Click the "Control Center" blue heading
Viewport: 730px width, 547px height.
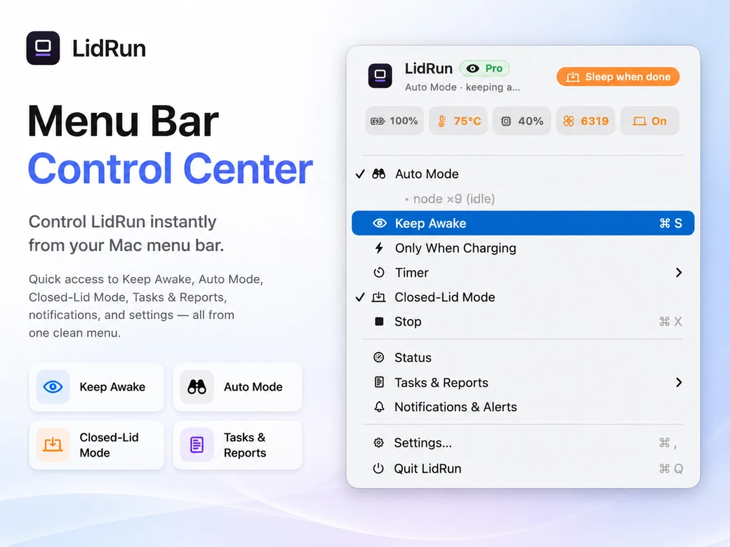point(171,168)
